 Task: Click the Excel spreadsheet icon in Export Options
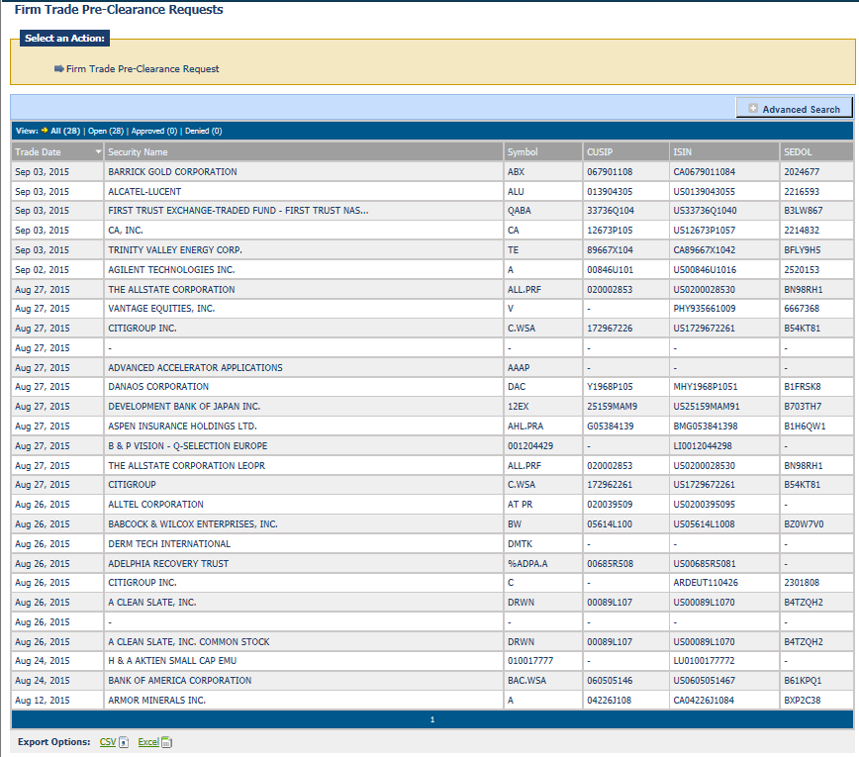click(x=166, y=742)
